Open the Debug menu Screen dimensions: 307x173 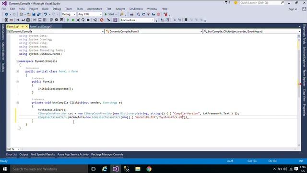tap(57, 9)
